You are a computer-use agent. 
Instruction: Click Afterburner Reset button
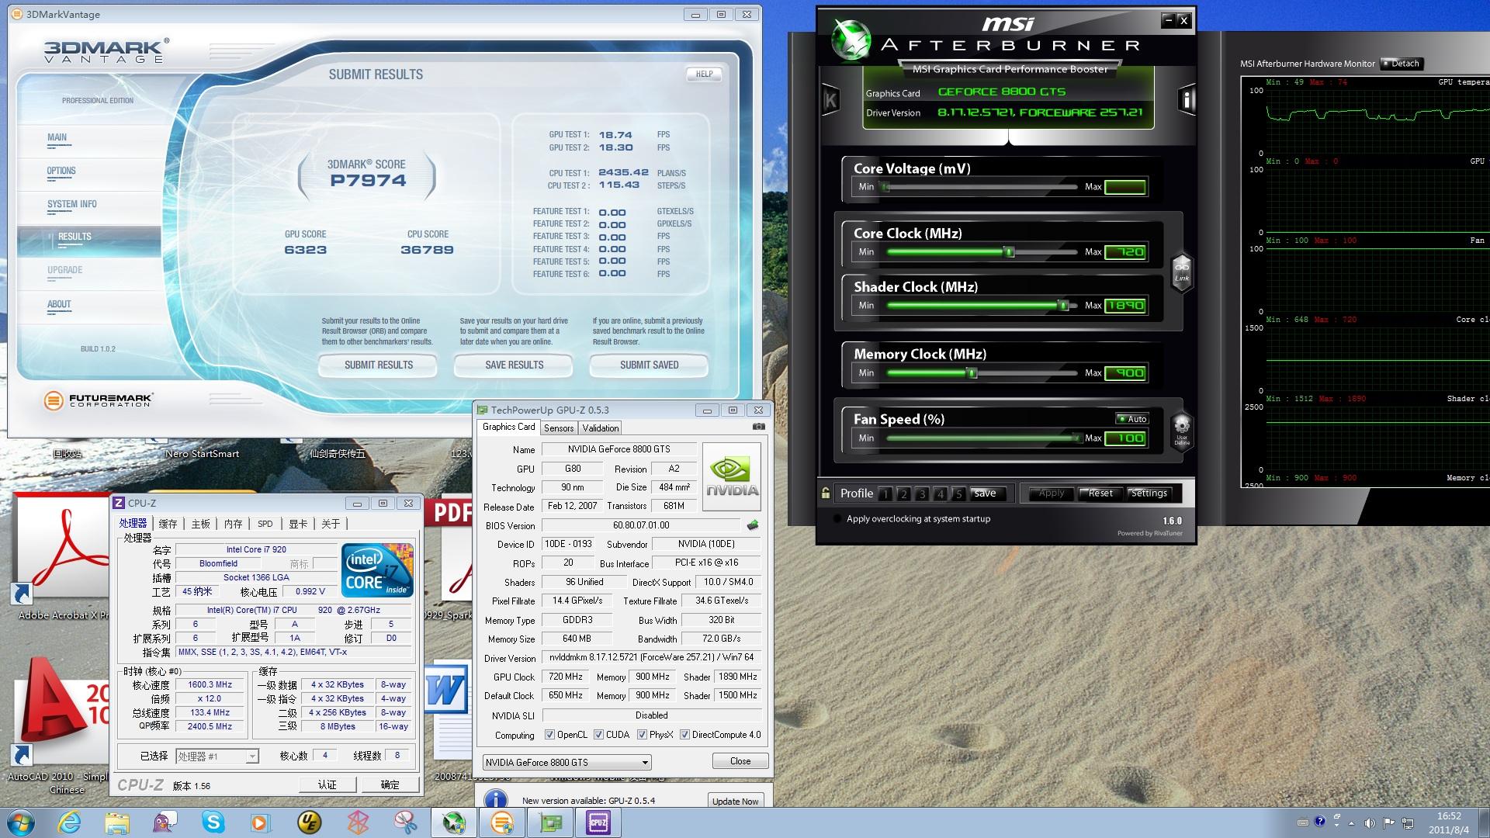coord(1100,493)
